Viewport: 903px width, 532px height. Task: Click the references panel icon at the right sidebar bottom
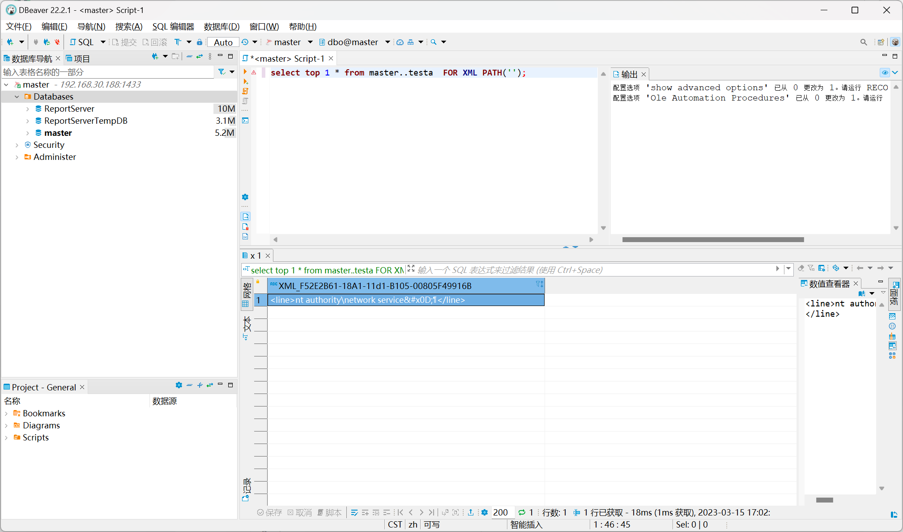[x=892, y=356]
